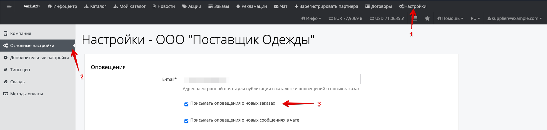Click the EUR exchange rate
The width and height of the screenshot is (547, 130).
(345, 18)
